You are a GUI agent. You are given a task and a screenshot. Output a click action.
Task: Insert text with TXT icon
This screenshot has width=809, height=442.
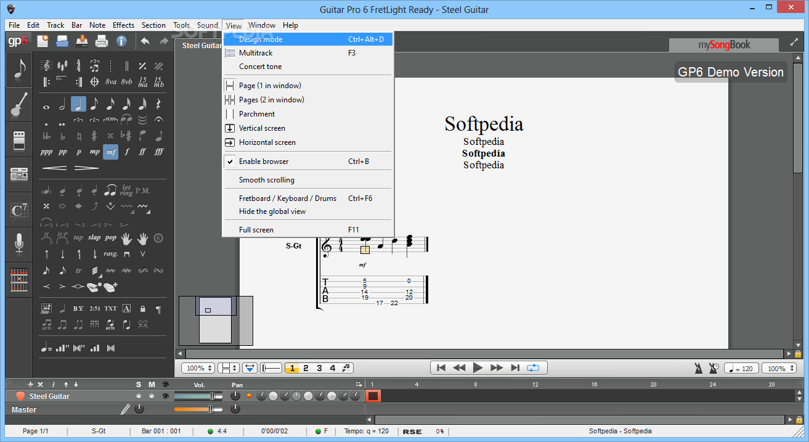pos(110,308)
